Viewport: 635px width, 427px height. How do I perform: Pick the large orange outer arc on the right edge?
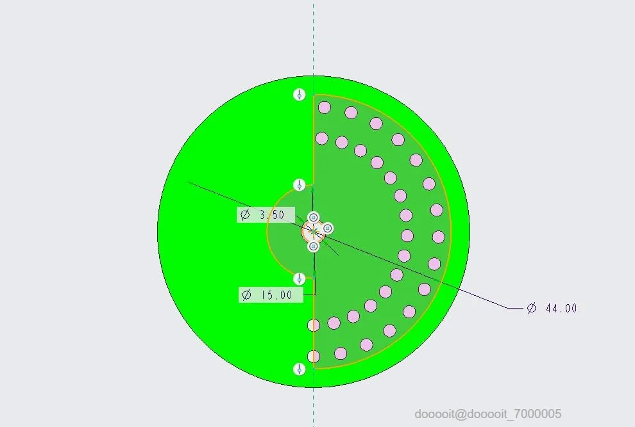click(x=451, y=232)
